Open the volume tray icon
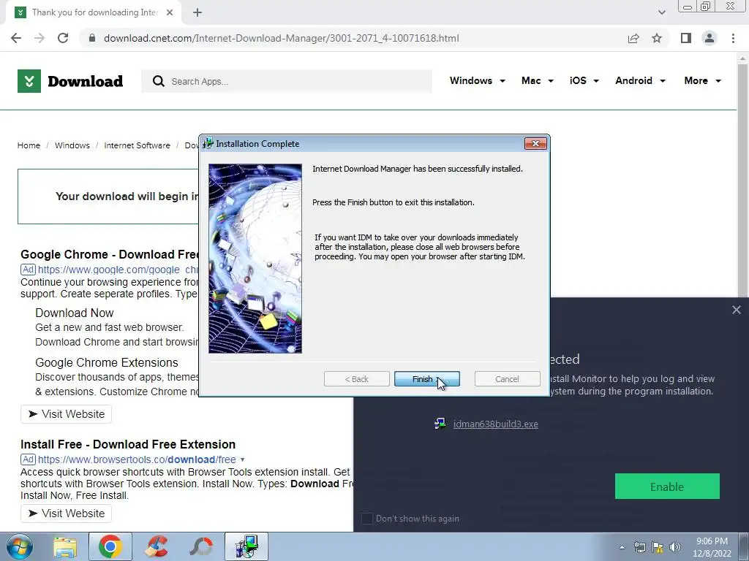 coord(675,547)
